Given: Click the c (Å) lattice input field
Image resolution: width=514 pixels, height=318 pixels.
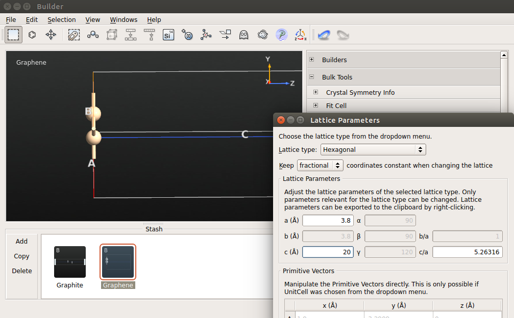Looking at the screenshot, I should [328, 252].
